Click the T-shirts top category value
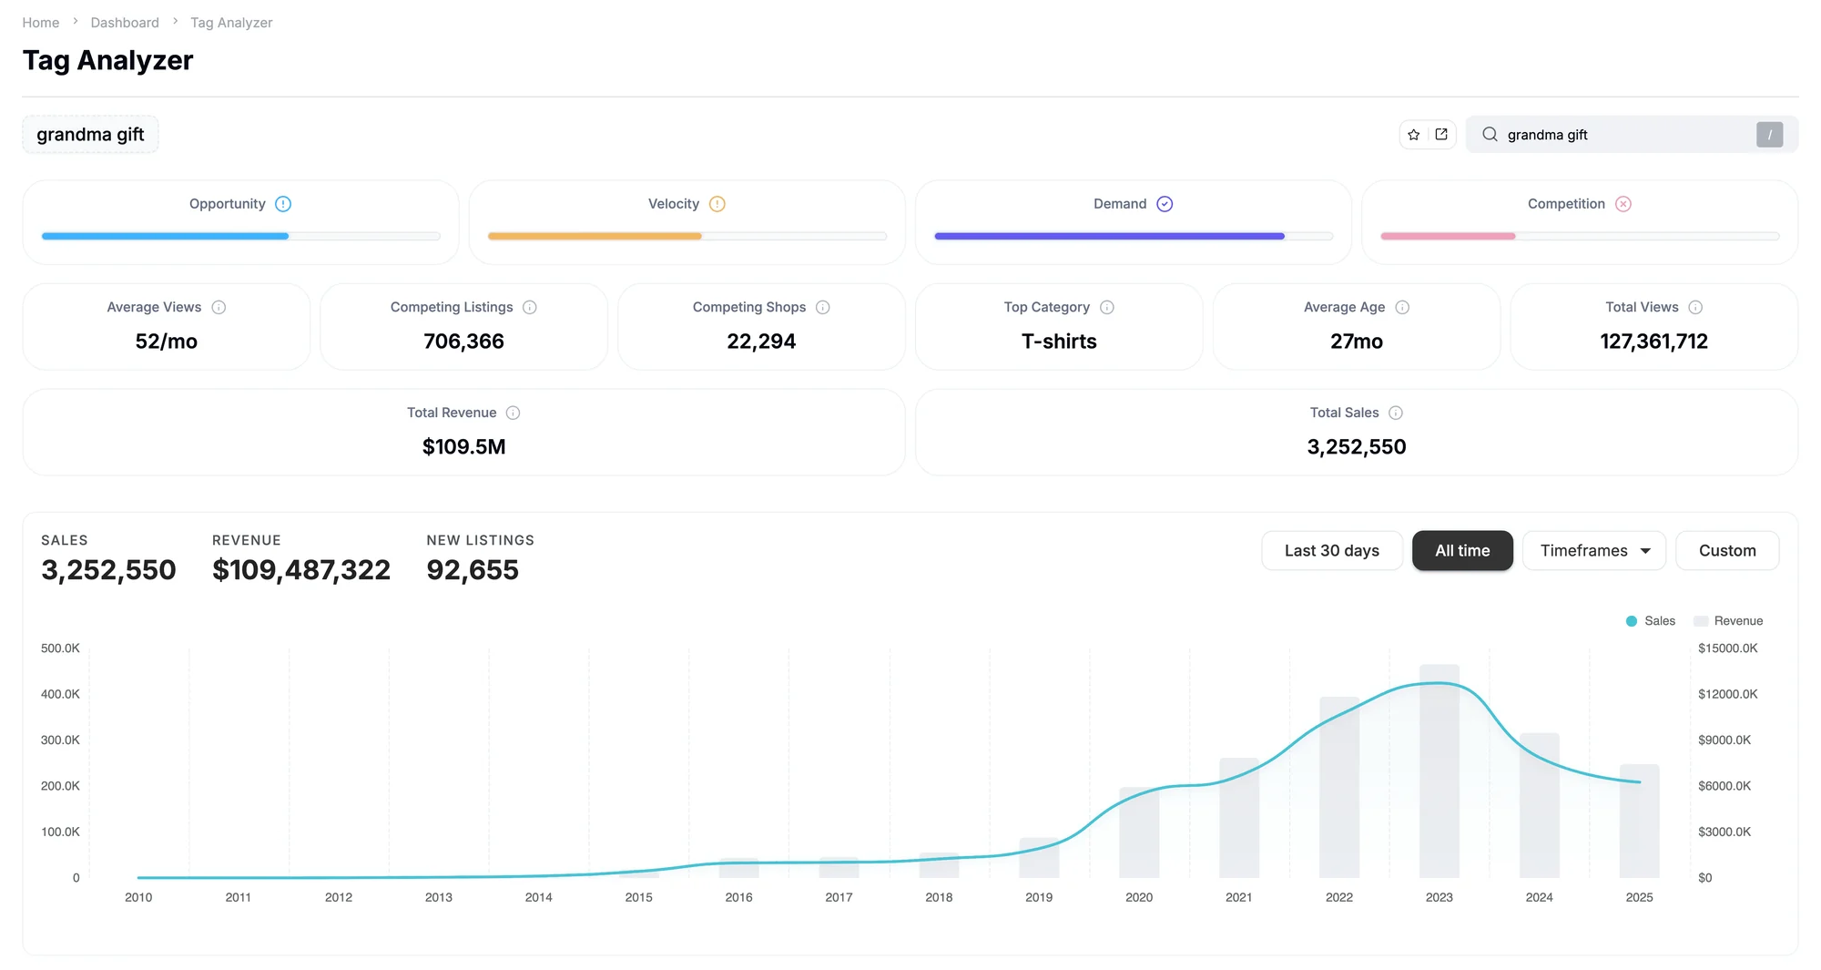 pos(1059,342)
